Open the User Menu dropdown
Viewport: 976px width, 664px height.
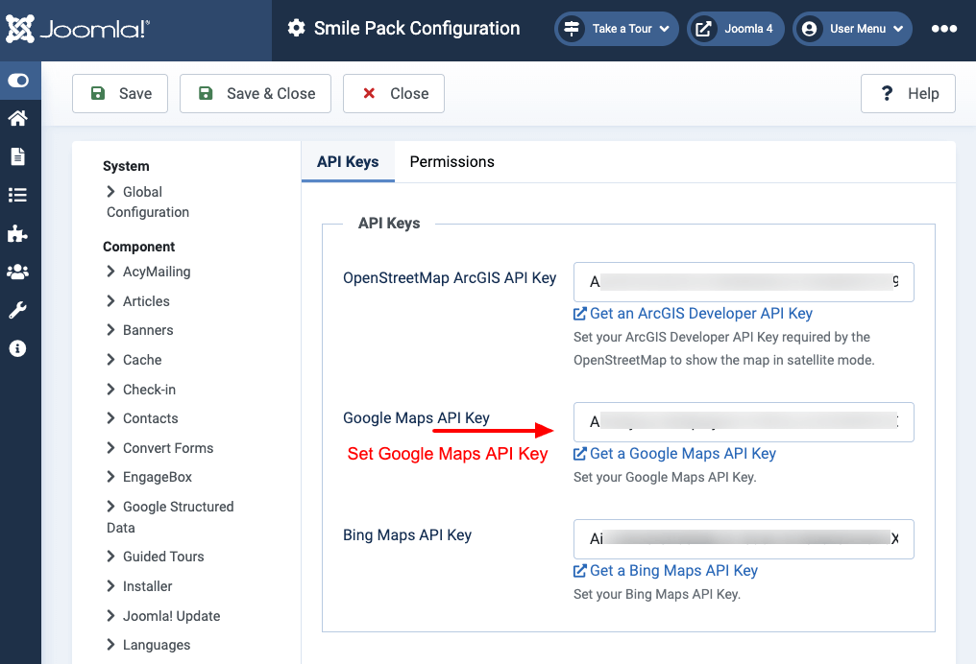click(852, 29)
